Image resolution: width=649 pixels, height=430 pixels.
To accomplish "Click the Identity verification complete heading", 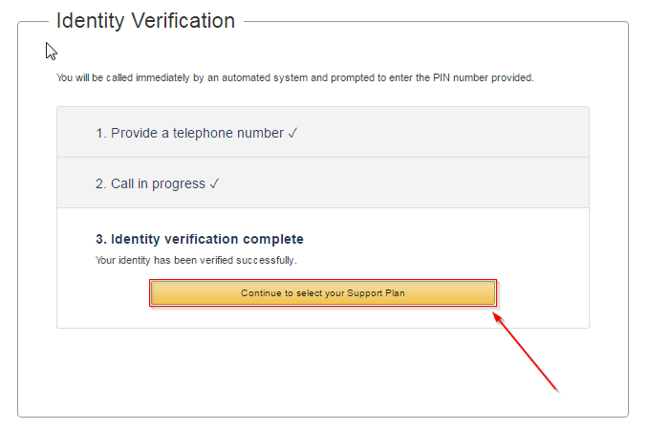I will 200,239.
